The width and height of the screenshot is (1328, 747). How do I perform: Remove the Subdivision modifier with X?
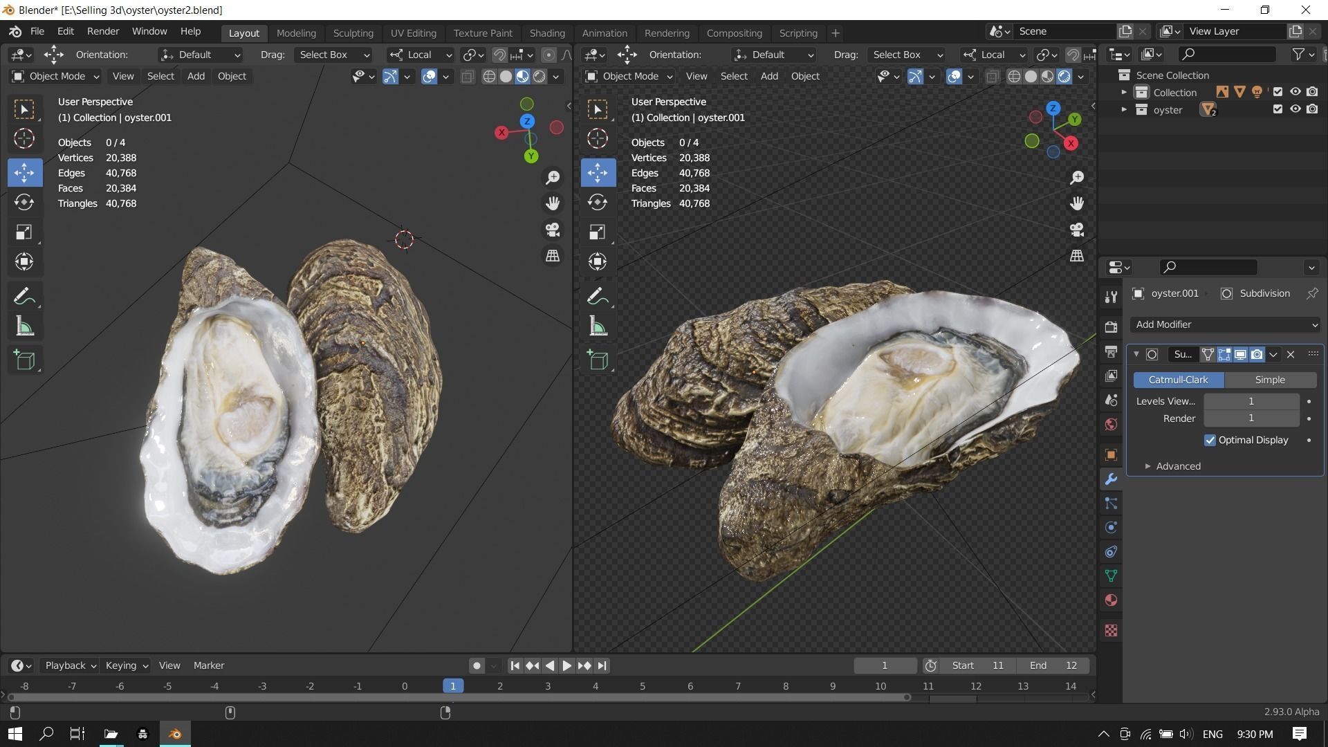(x=1291, y=354)
